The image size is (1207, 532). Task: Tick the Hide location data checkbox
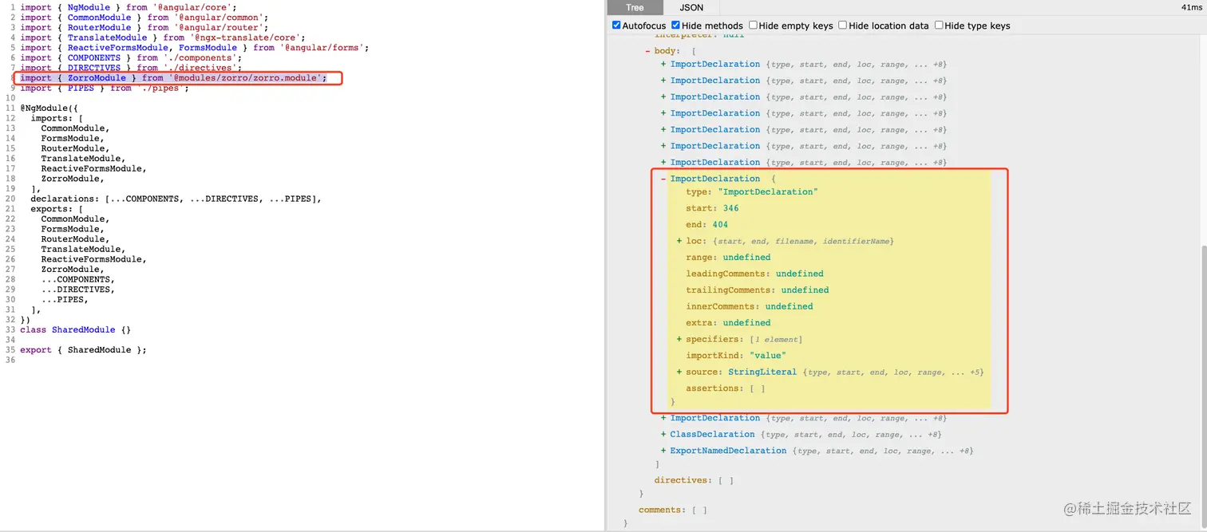pyautogui.click(x=843, y=26)
